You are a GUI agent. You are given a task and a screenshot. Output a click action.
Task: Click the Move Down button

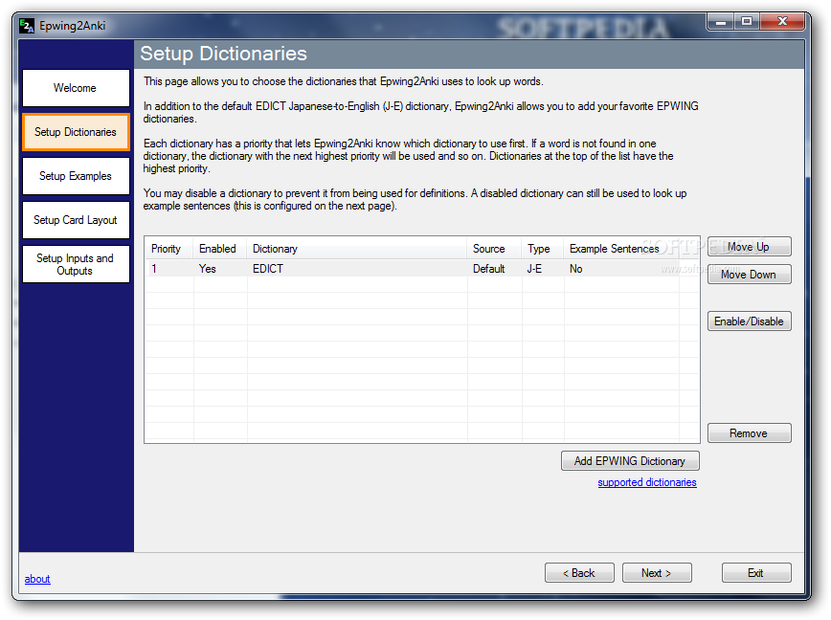749,275
